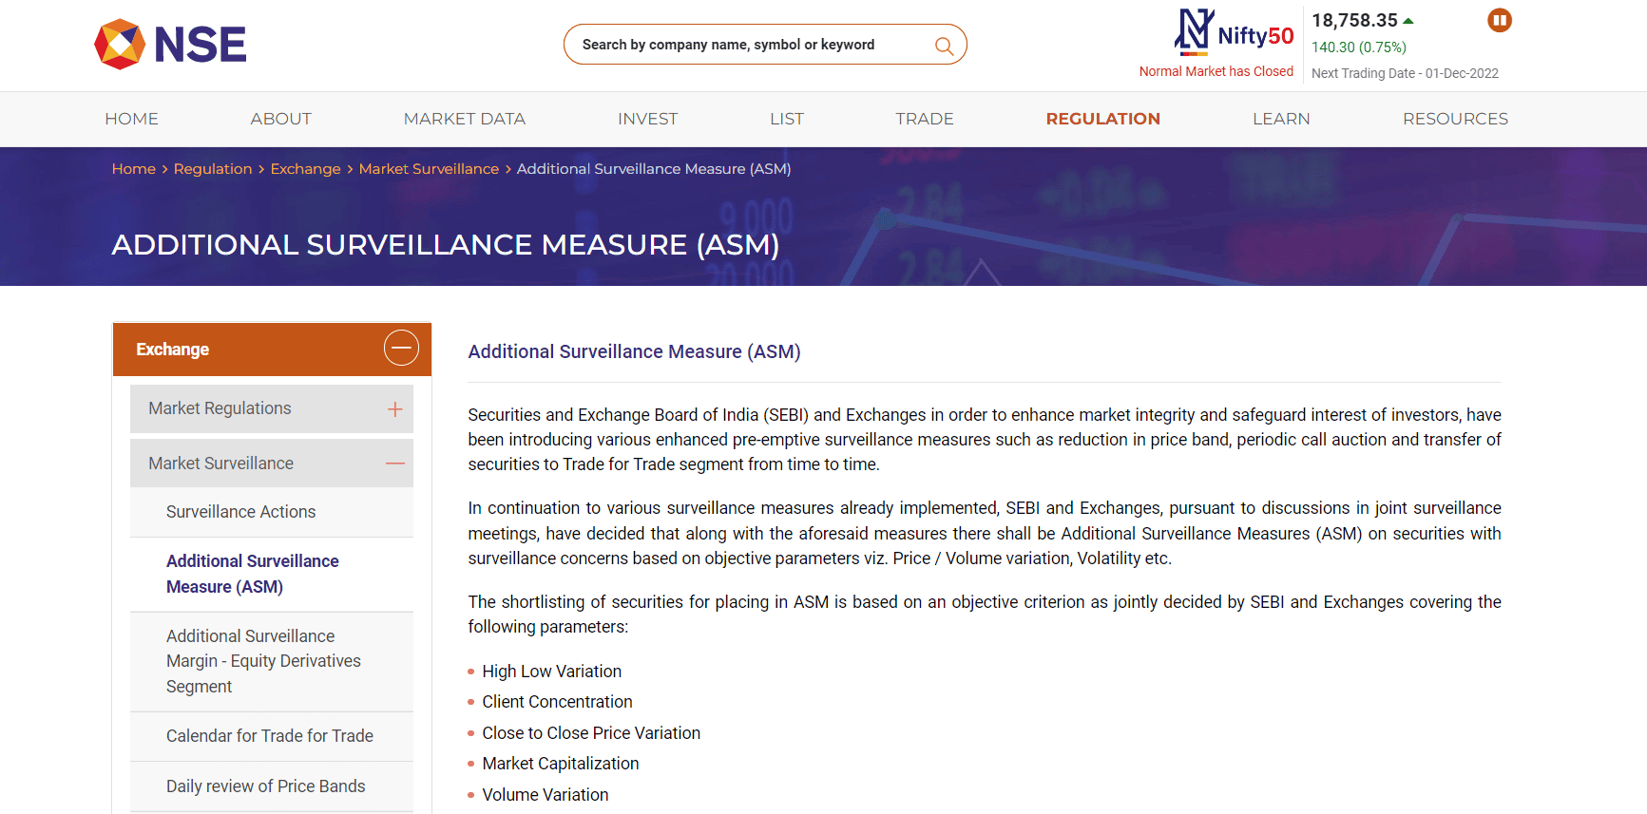Image resolution: width=1647 pixels, height=814 pixels.
Task: Click the NSE logo
Action: 170,45
